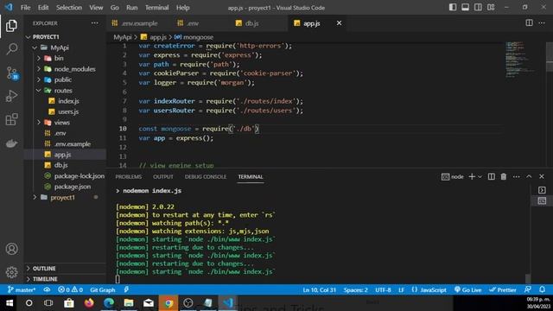Split the terminal panel
Viewport: 553px width, 311px height.
(491, 176)
